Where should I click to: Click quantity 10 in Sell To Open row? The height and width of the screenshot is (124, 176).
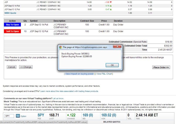25,31
